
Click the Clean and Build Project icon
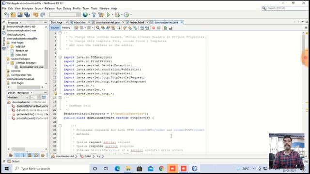pos(101,14)
